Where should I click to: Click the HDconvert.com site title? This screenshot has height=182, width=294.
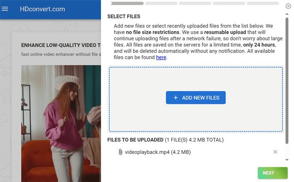[x=42, y=9]
